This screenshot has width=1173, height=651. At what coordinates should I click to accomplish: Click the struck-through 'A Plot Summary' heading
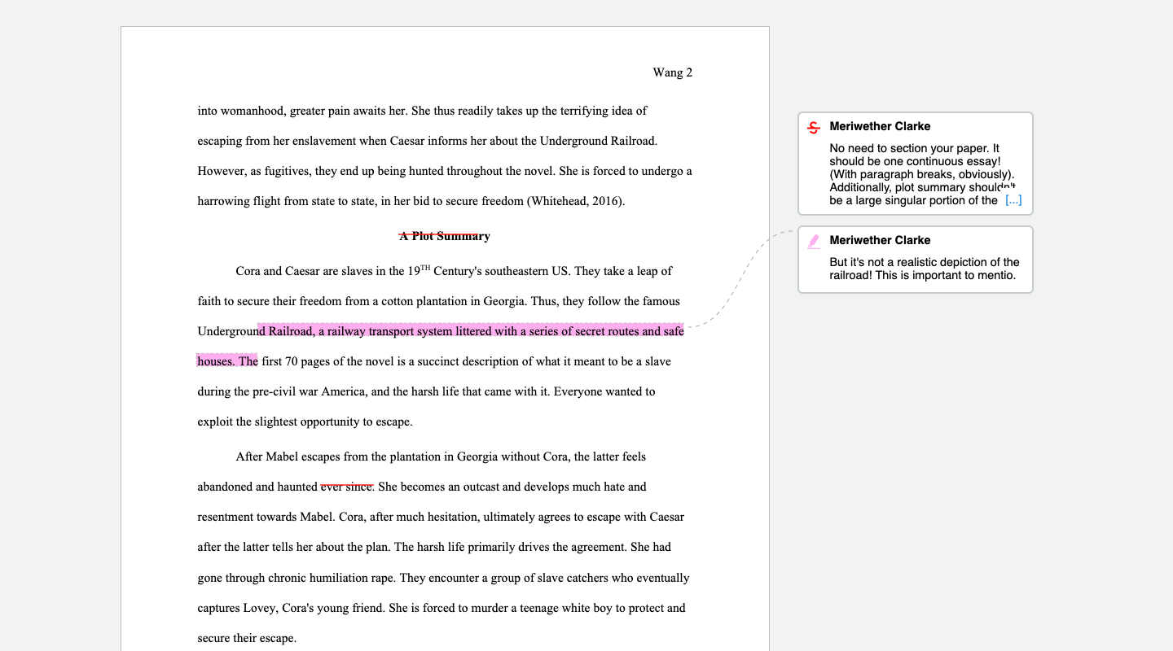pyautogui.click(x=445, y=236)
